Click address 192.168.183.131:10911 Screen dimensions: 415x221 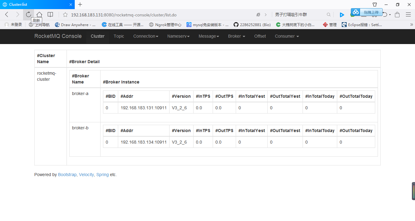[x=144, y=108]
